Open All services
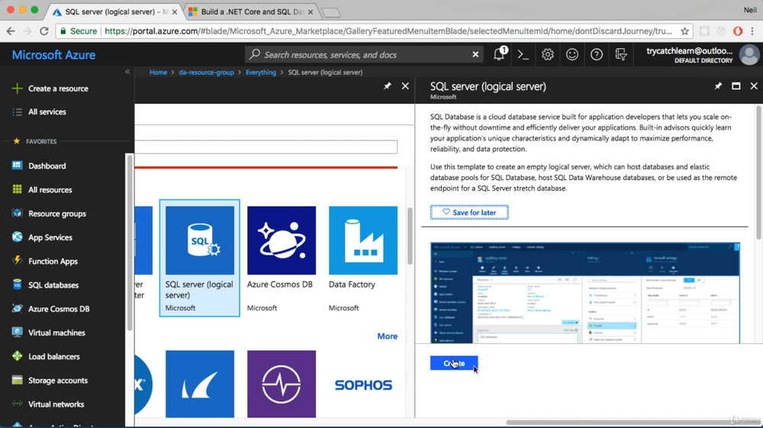Viewport: 763px width, 428px height. point(40,112)
